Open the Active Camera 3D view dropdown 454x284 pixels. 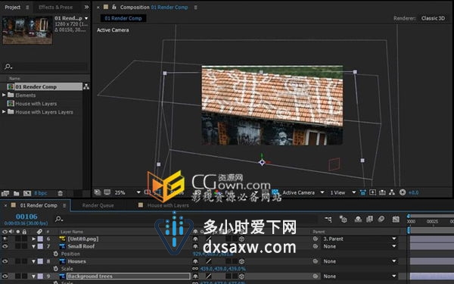pyautogui.click(x=303, y=192)
